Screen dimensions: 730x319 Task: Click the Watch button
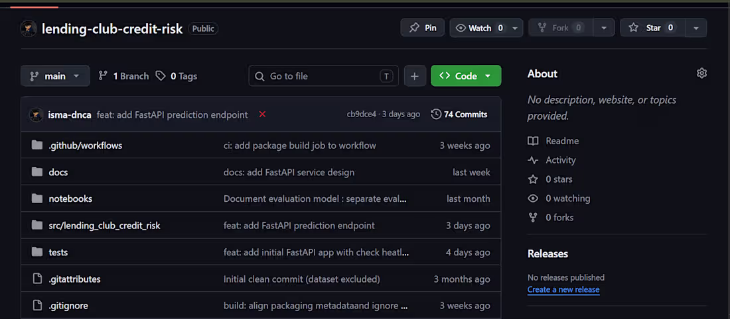pyautogui.click(x=479, y=28)
